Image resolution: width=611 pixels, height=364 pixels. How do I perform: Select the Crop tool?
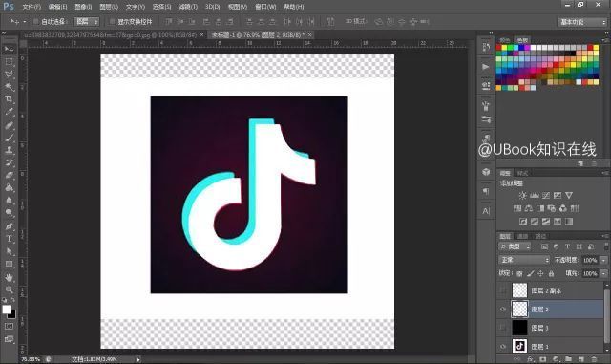[x=9, y=99]
